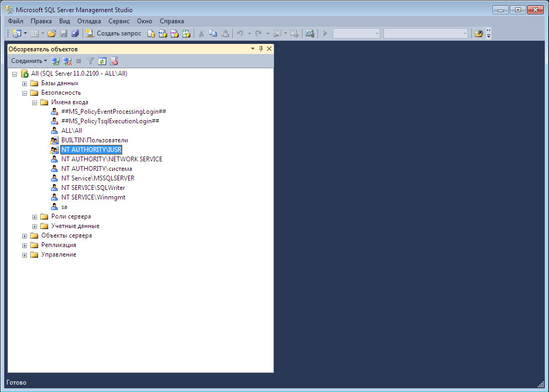
Task: Open the New Project dropdown arrow
Action: pyautogui.click(x=25, y=33)
